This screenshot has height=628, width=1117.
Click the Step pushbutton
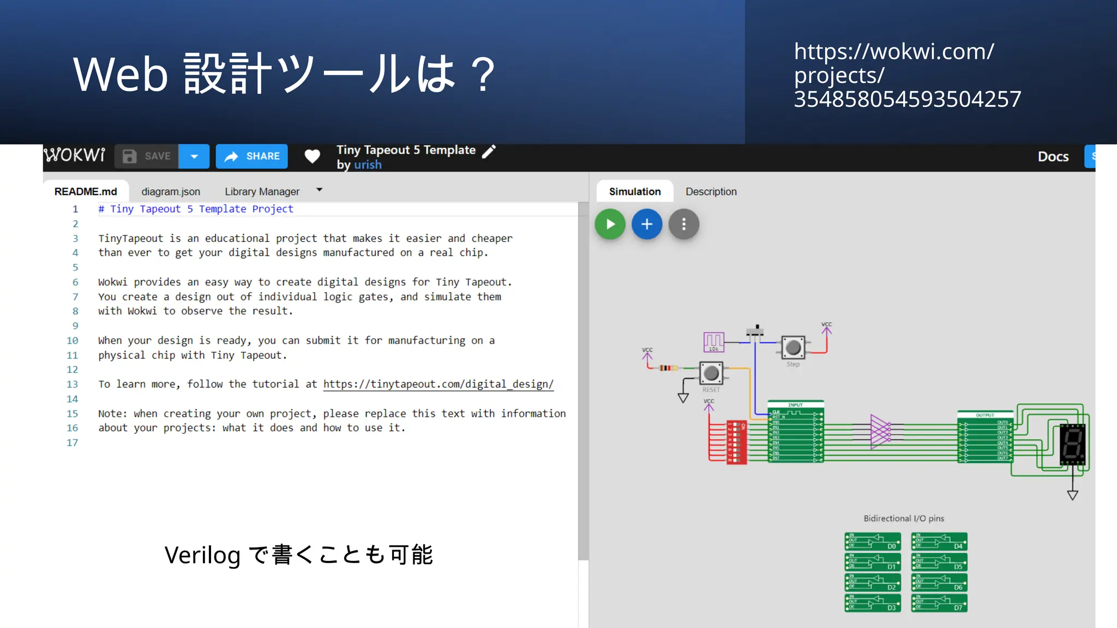793,347
